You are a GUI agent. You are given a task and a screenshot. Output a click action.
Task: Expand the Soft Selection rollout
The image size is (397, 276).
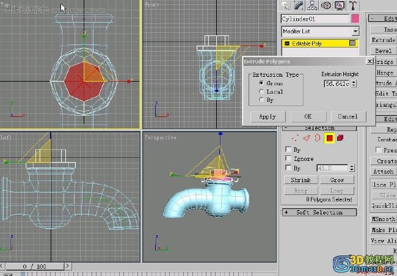coord(286,213)
